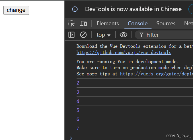Clear the console with the ban icon
The image size is (193, 140).
tap(83, 35)
